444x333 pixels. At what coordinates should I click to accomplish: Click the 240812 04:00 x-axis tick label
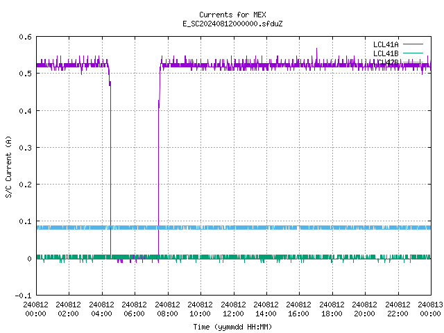[x=101, y=309]
